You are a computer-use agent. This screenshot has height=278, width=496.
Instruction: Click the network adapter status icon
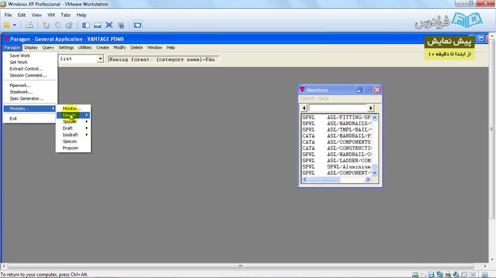point(440,275)
